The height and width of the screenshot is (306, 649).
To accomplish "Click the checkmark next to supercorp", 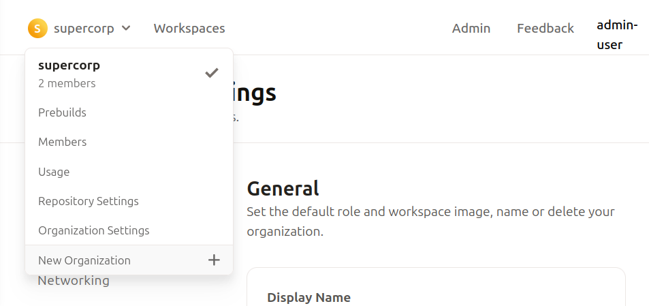I will pos(212,74).
